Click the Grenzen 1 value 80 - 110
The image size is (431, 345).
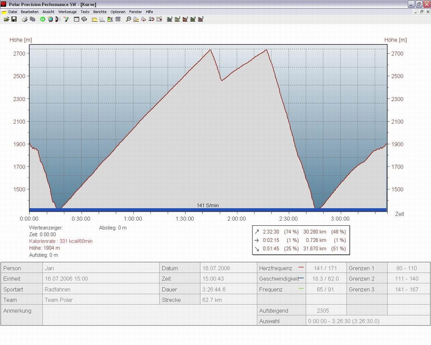[407, 268]
